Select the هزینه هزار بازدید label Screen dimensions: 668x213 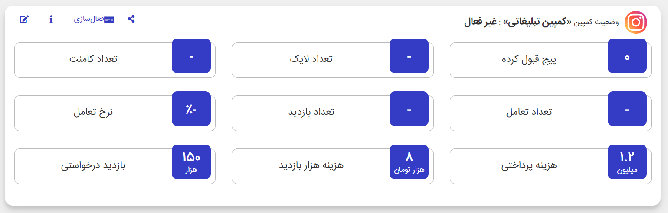click(311, 165)
